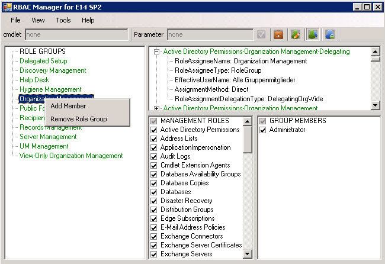Click 'AssignmentMethod: Direct' row
Screen dimensions: 385x264
tap(211, 89)
